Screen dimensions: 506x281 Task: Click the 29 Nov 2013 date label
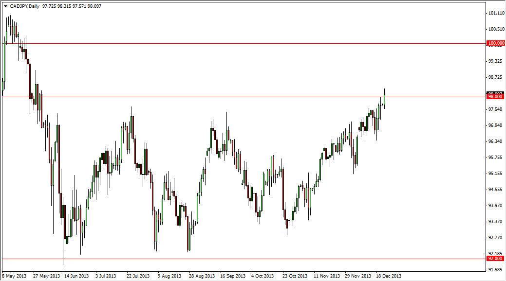[358, 276]
